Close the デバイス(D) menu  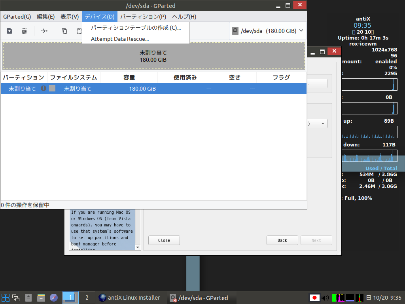coord(100,17)
